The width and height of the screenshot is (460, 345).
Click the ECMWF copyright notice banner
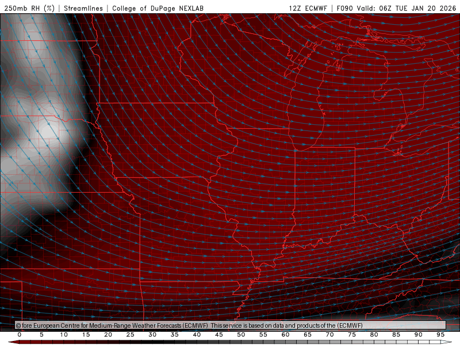coord(231,325)
